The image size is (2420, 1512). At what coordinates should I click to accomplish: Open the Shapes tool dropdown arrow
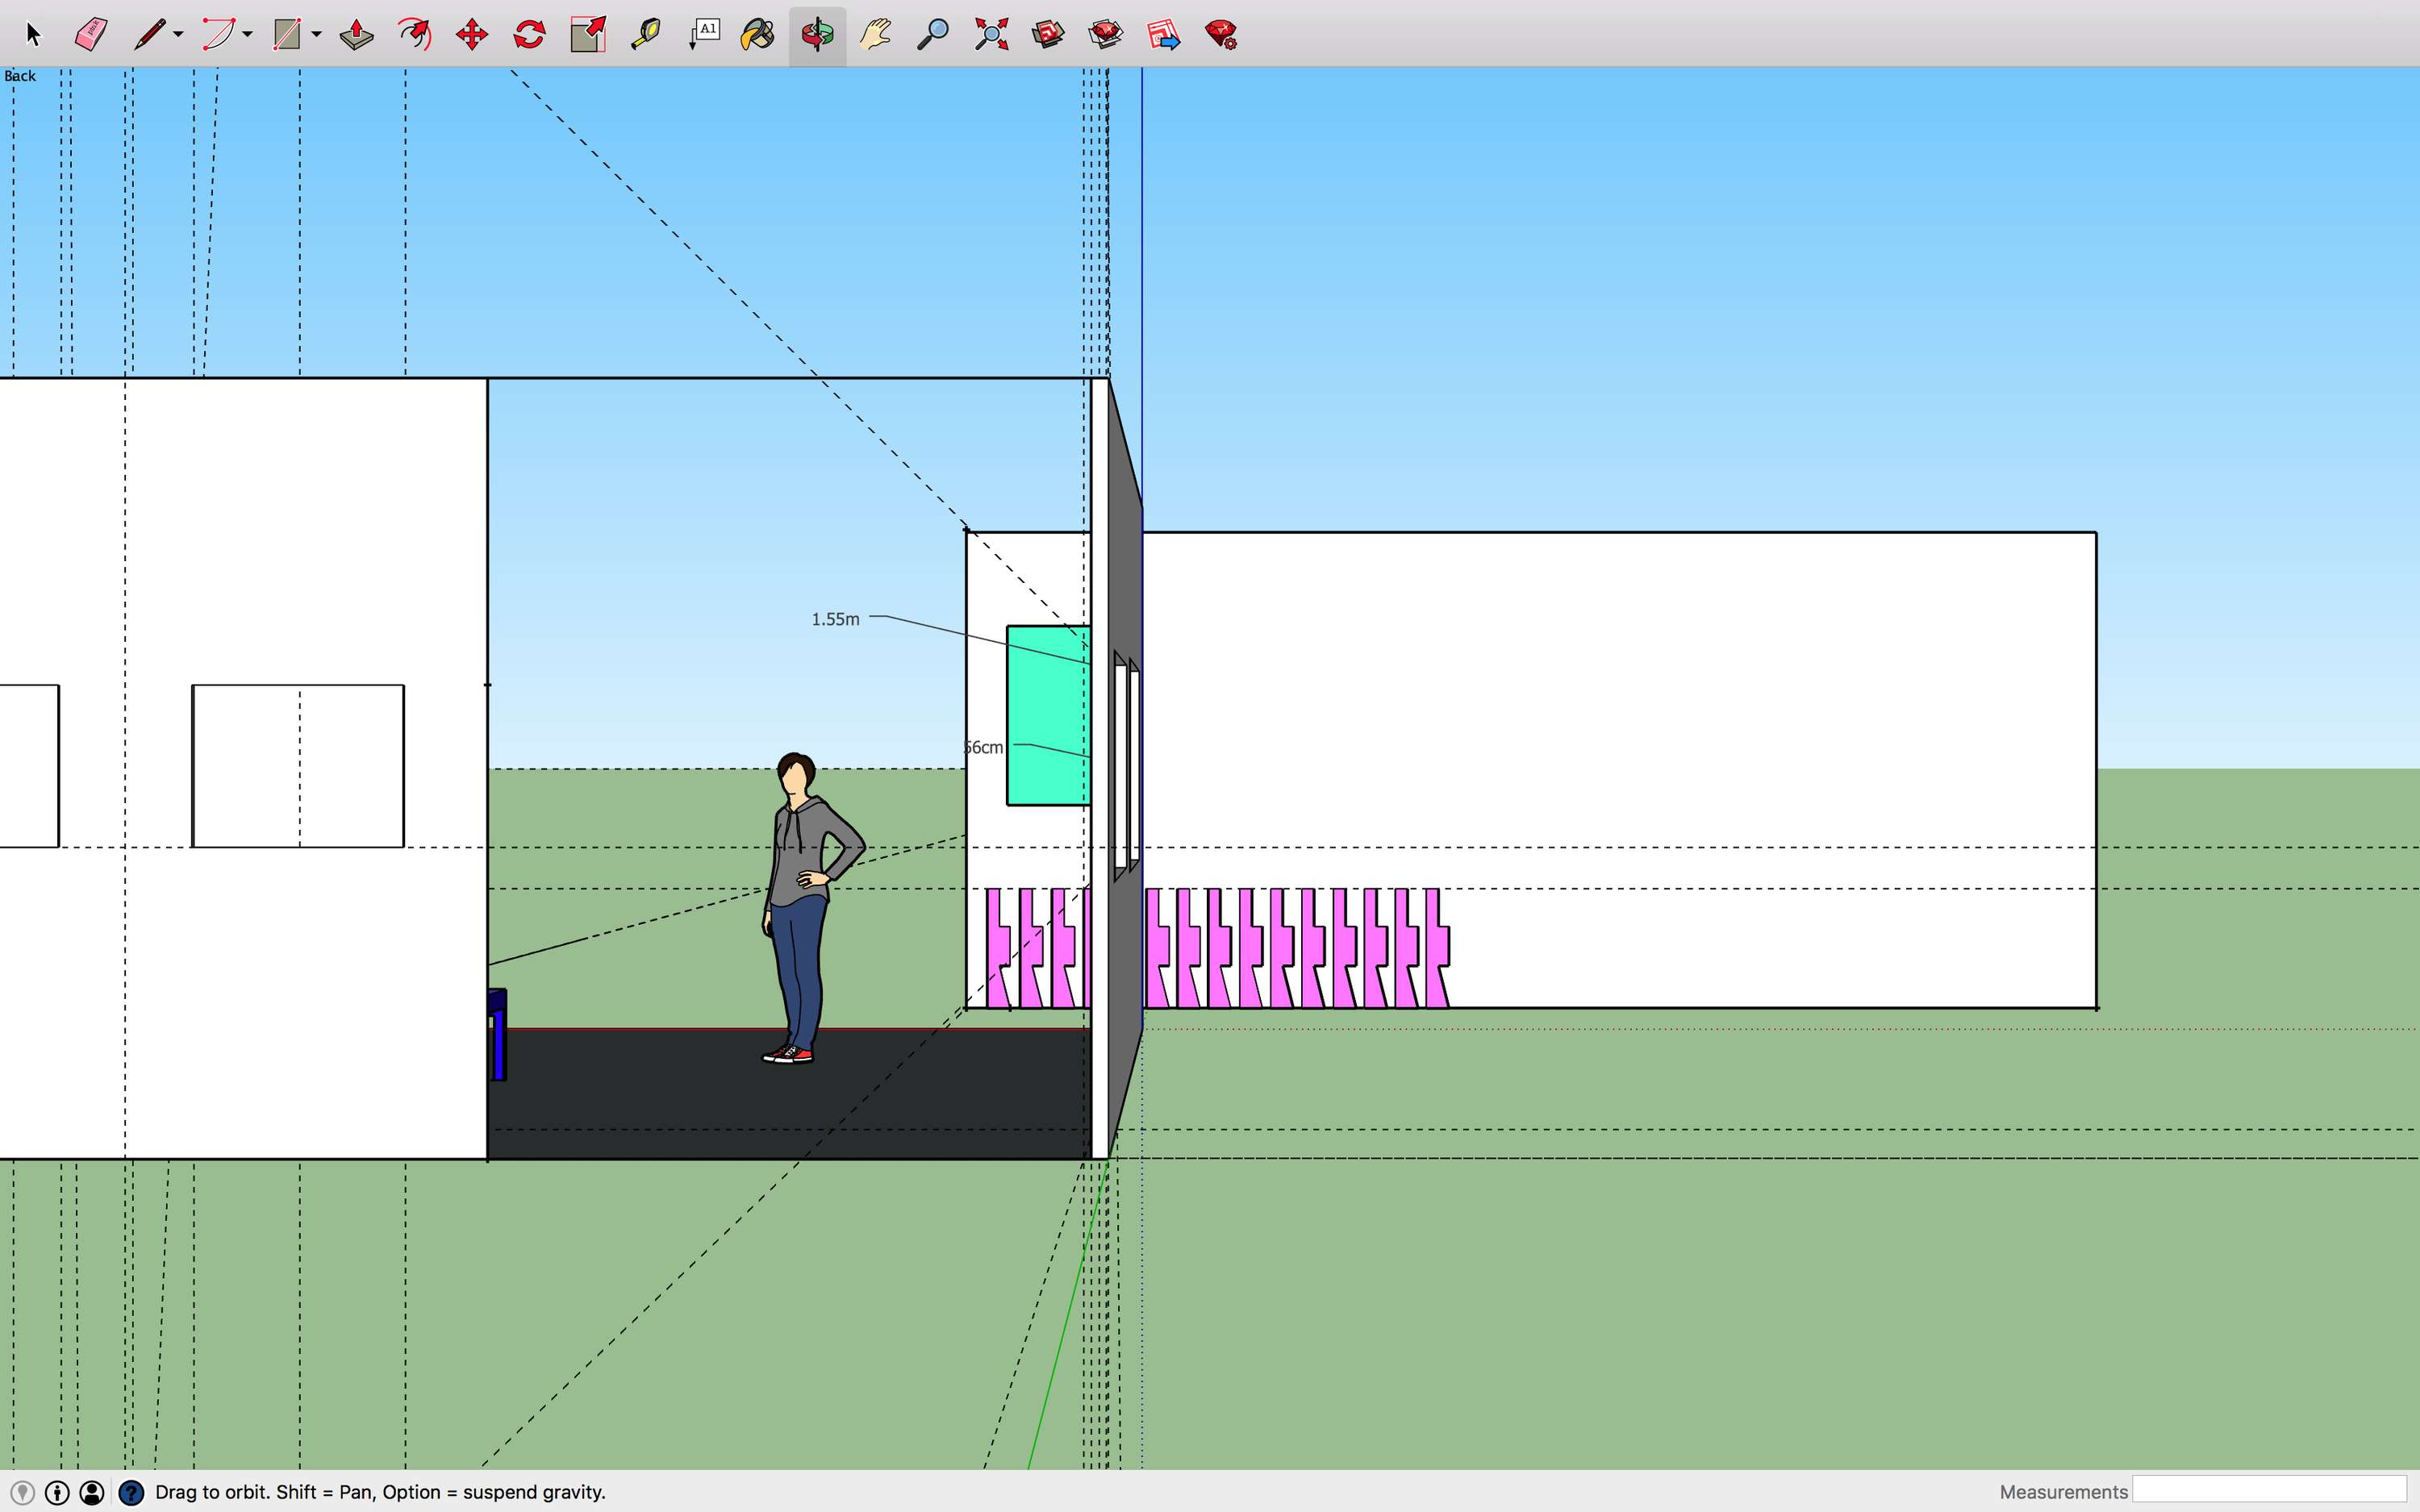[317, 35]
